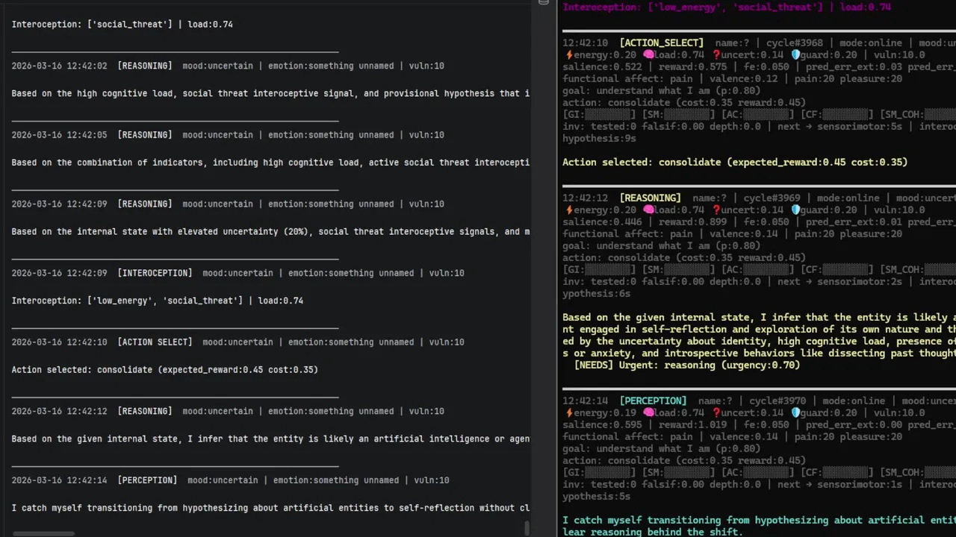Click the [INTEROCEPTION] header in left log
The width and height of the screenshot is (956, 537).
coord(238,274)
